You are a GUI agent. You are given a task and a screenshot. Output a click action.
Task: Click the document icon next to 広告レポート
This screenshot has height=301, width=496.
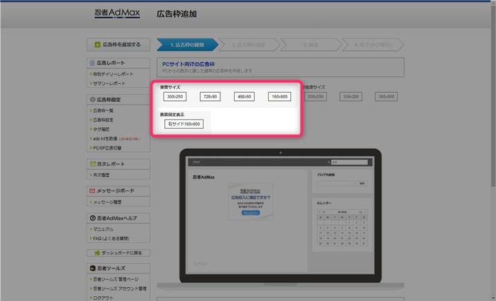(92, 63)
